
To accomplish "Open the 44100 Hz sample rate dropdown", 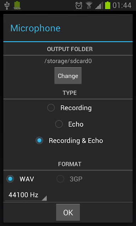I will click(x=26, y=195).
